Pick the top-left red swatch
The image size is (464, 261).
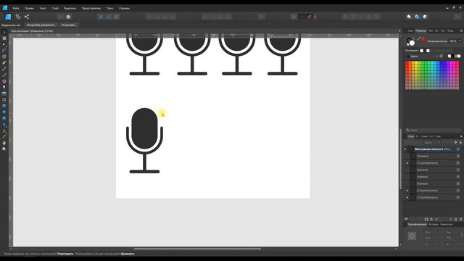tap(407, 63)
